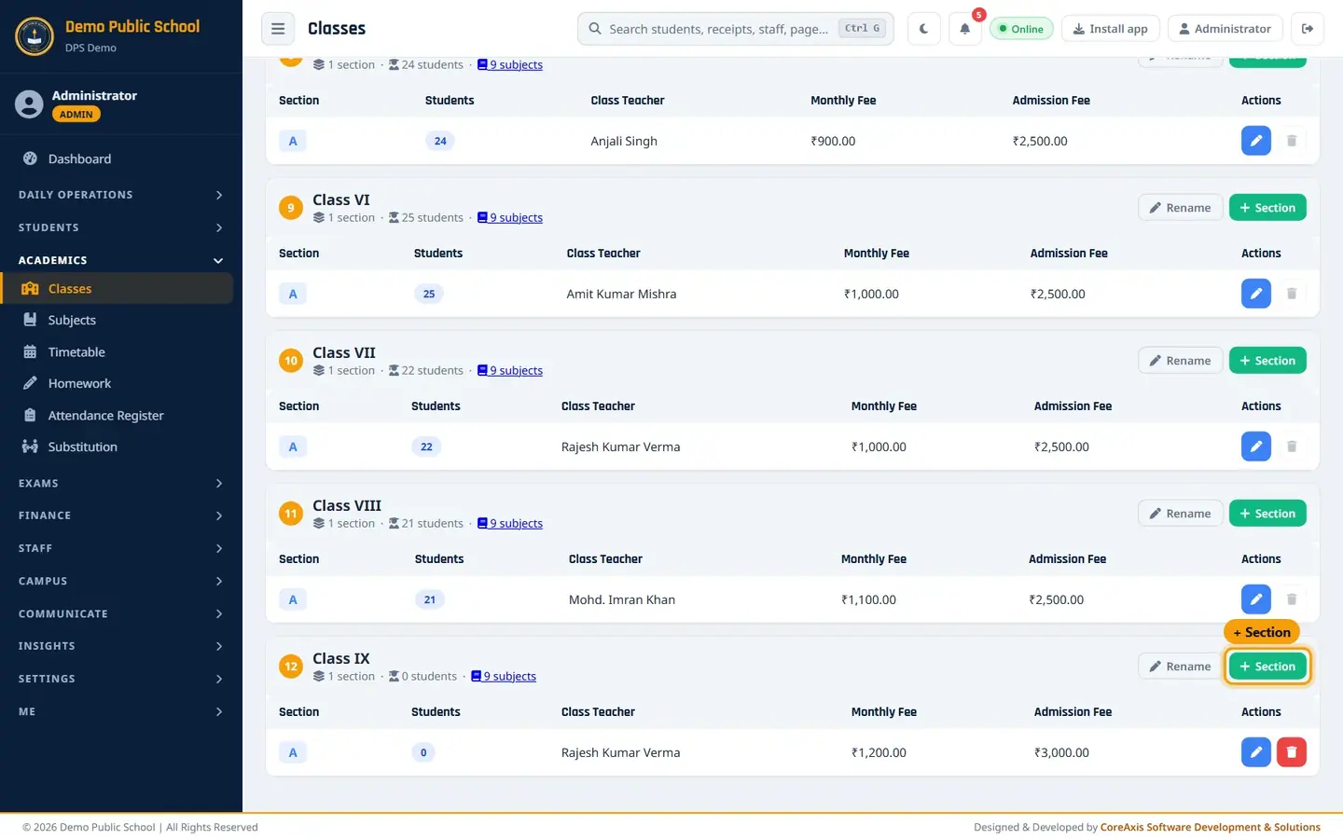The height and width of the screenshot is (839, 1343).
Task: Rename Class VIII
Action: [1180, 514]
